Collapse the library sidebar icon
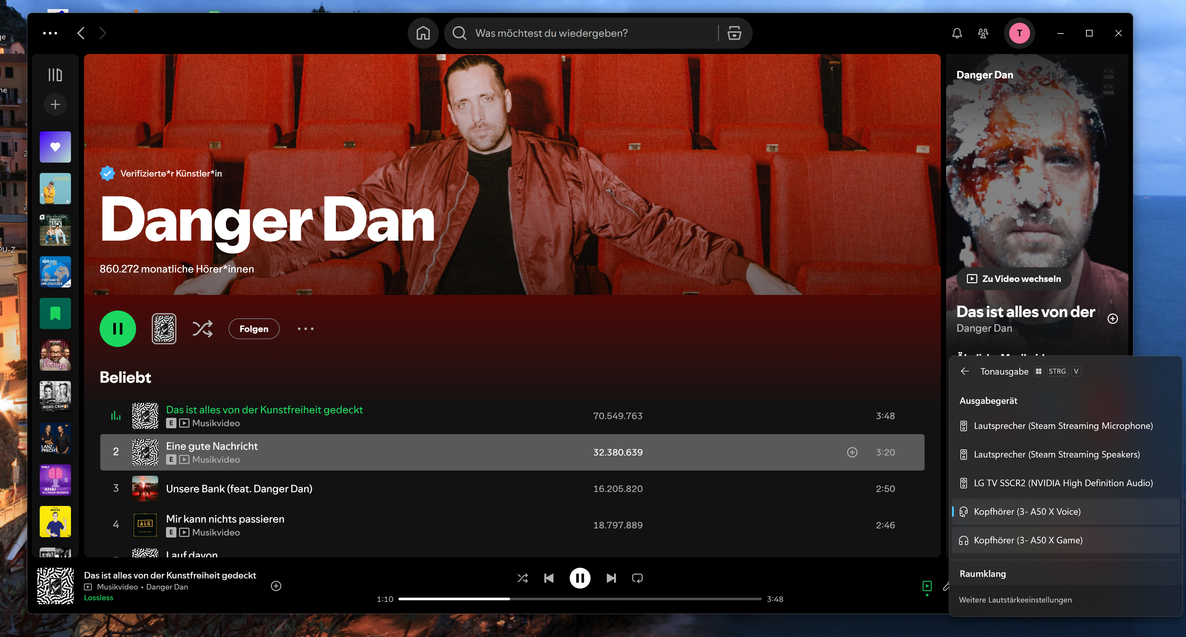Screen dimensions: 1186x637 (x=55, y=74)
